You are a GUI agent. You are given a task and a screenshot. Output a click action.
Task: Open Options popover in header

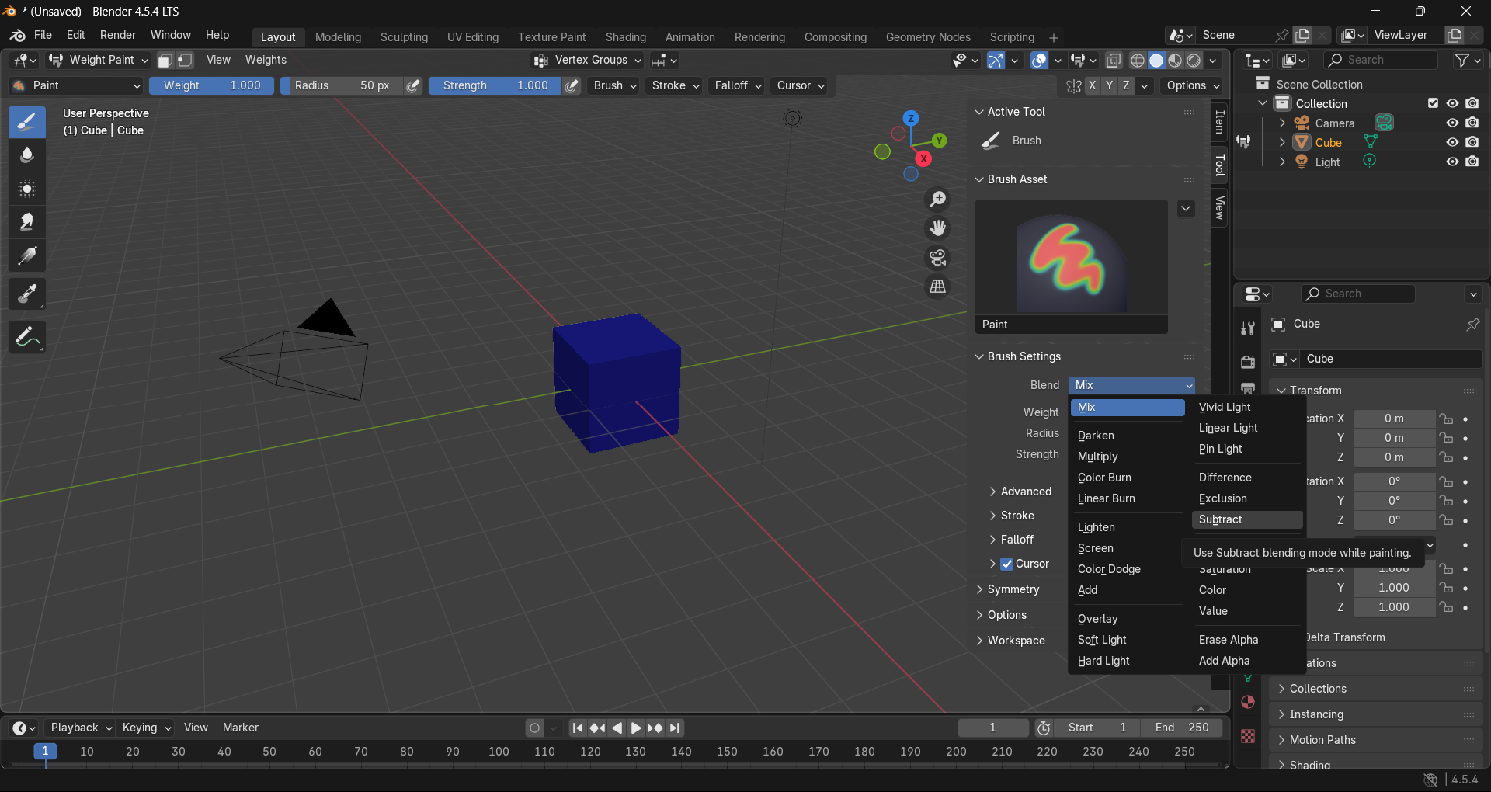point(1192,85)
